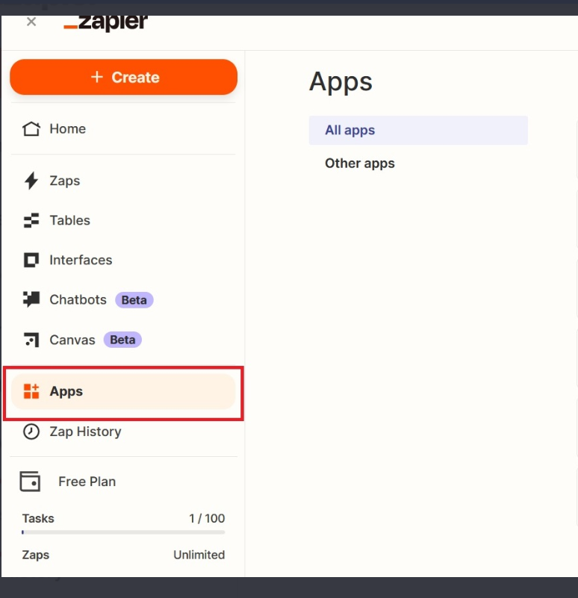
Task: Open the Free Plan text link
Action: [87, 482]
